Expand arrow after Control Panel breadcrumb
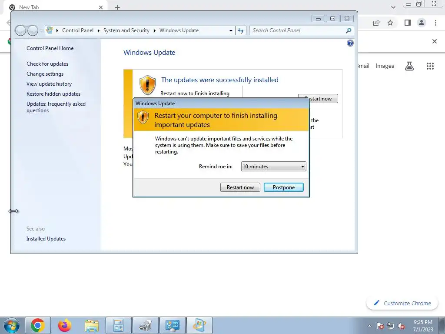This screenshot has height=334, width=445. pos(99,31)
